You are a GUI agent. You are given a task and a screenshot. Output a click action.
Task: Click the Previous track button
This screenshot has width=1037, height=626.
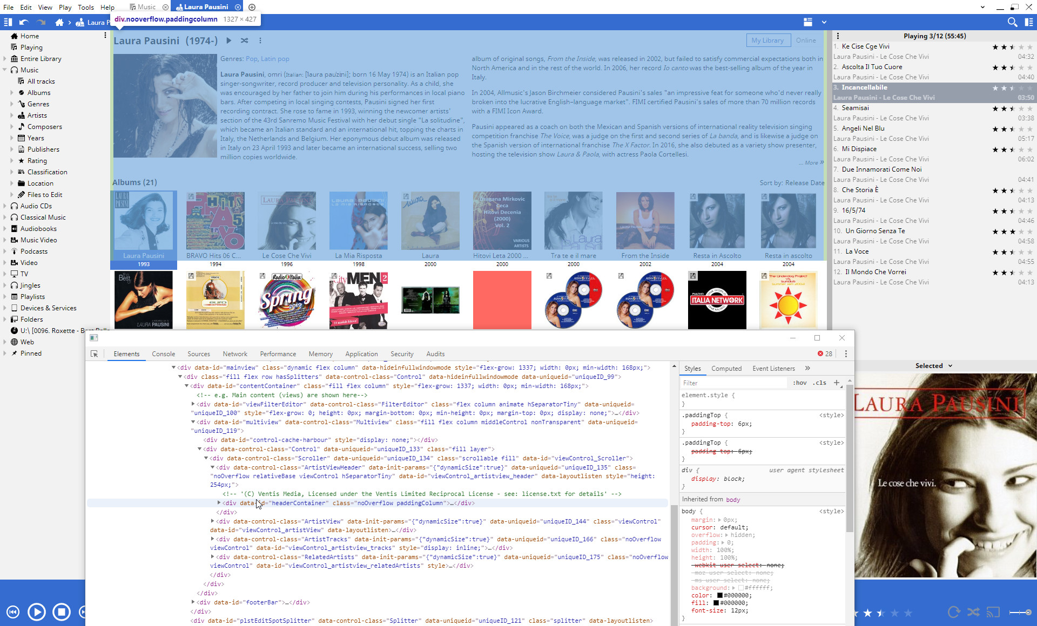click(13, 612)
